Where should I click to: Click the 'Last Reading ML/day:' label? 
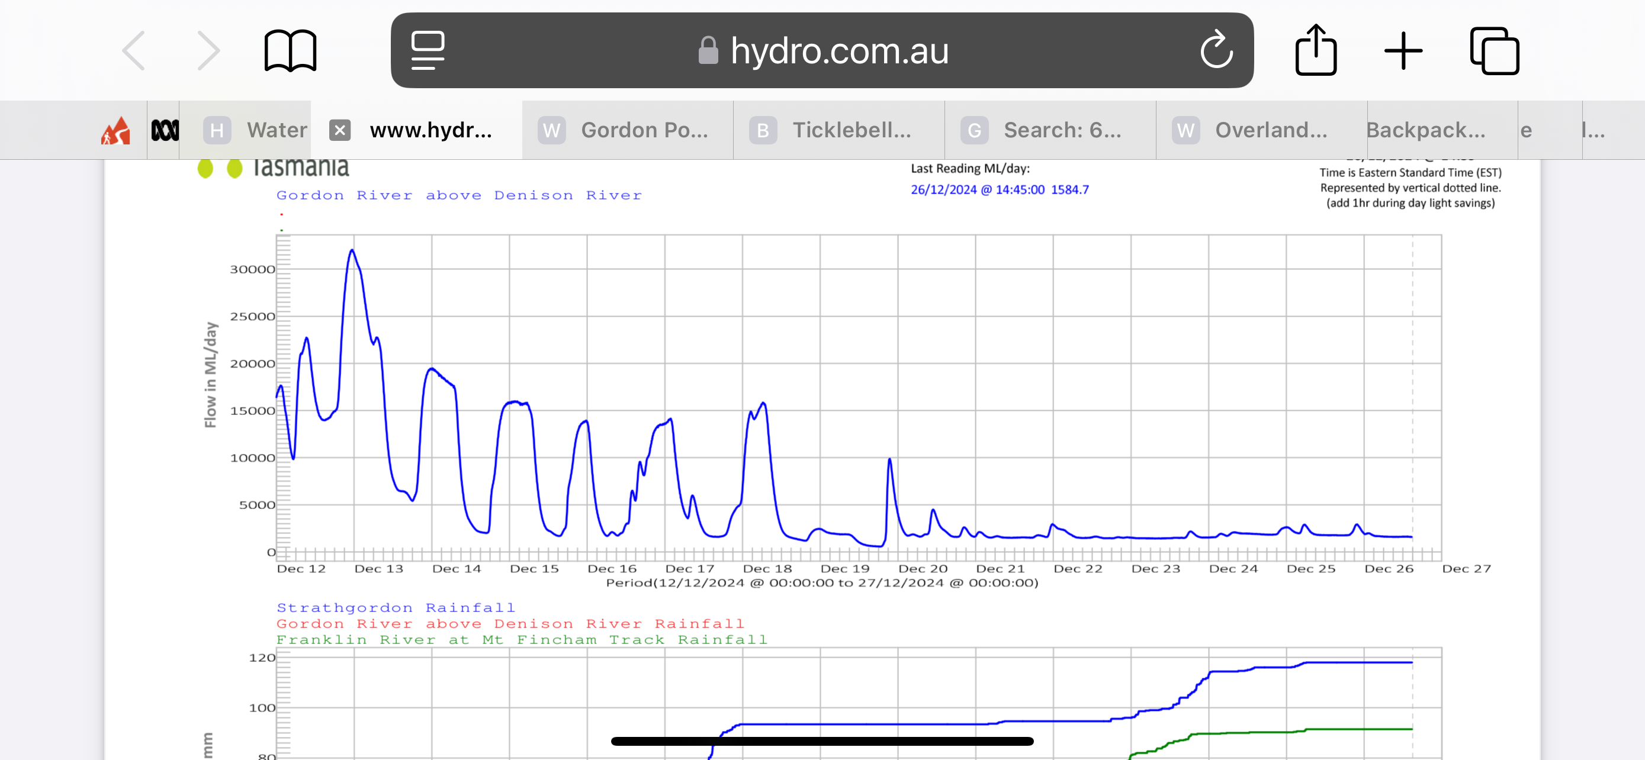point(970,169)
